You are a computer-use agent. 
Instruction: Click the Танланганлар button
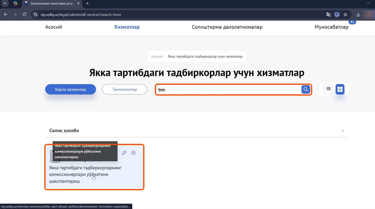point(125,89)
